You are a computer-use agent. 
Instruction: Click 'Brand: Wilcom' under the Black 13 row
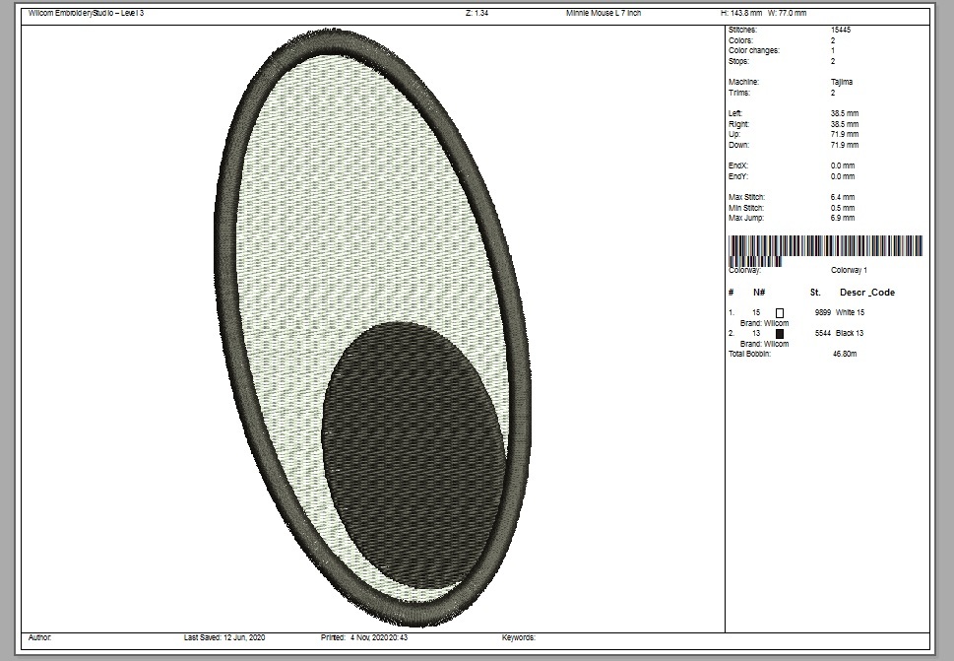tap(764, 344)
